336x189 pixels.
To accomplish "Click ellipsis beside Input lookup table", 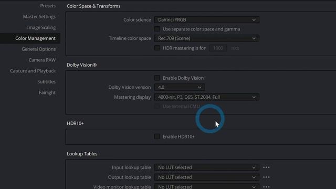I will (266, 167).
